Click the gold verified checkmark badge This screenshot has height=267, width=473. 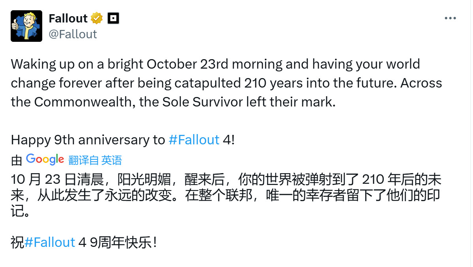click(x=97, y=18)
